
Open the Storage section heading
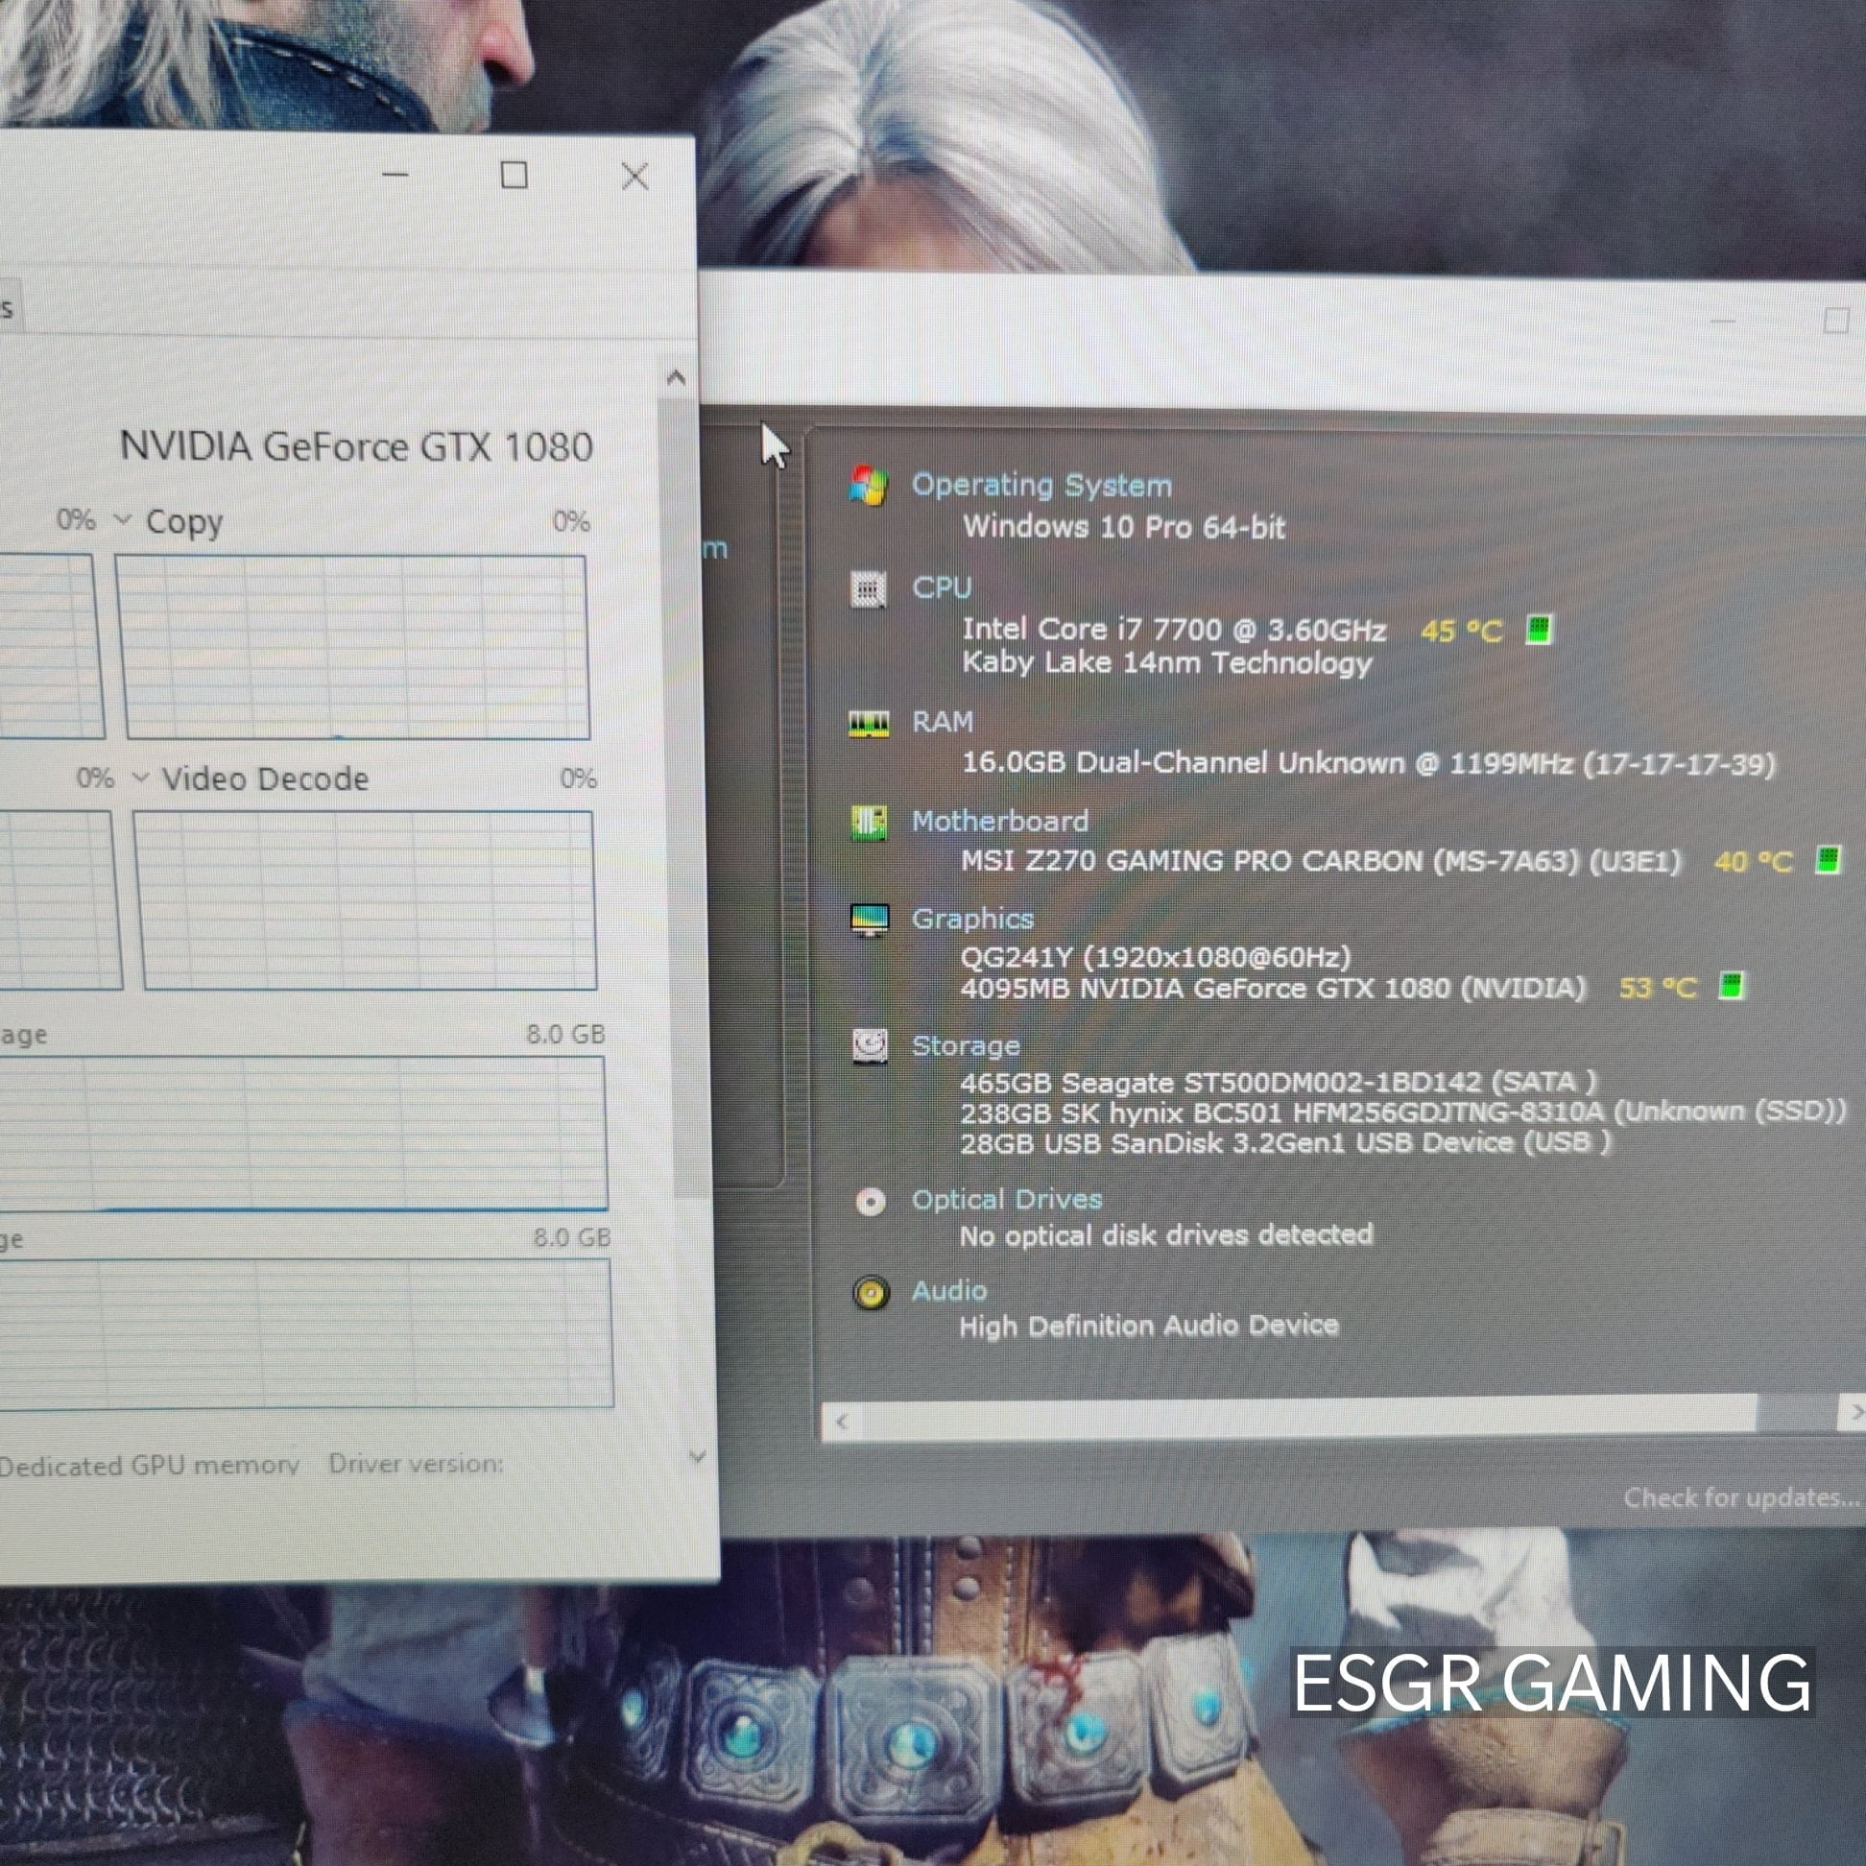coord(965,1045)
